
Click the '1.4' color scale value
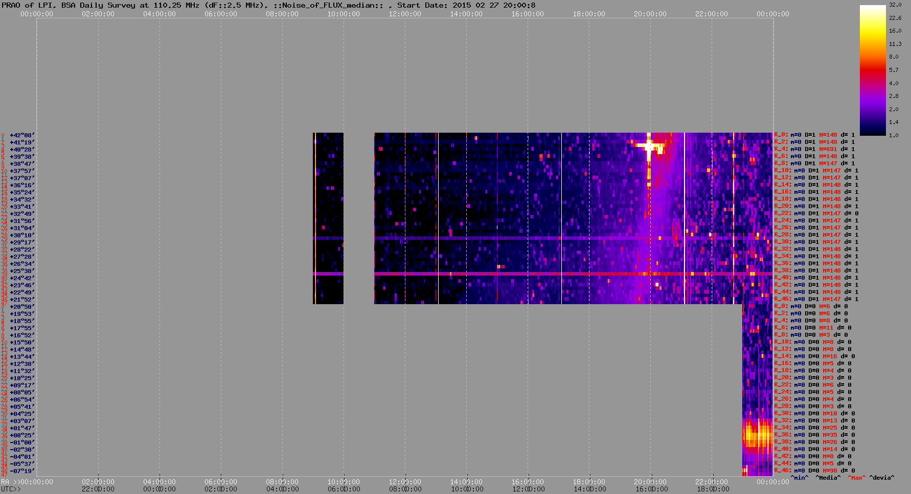tap(894, 122)
